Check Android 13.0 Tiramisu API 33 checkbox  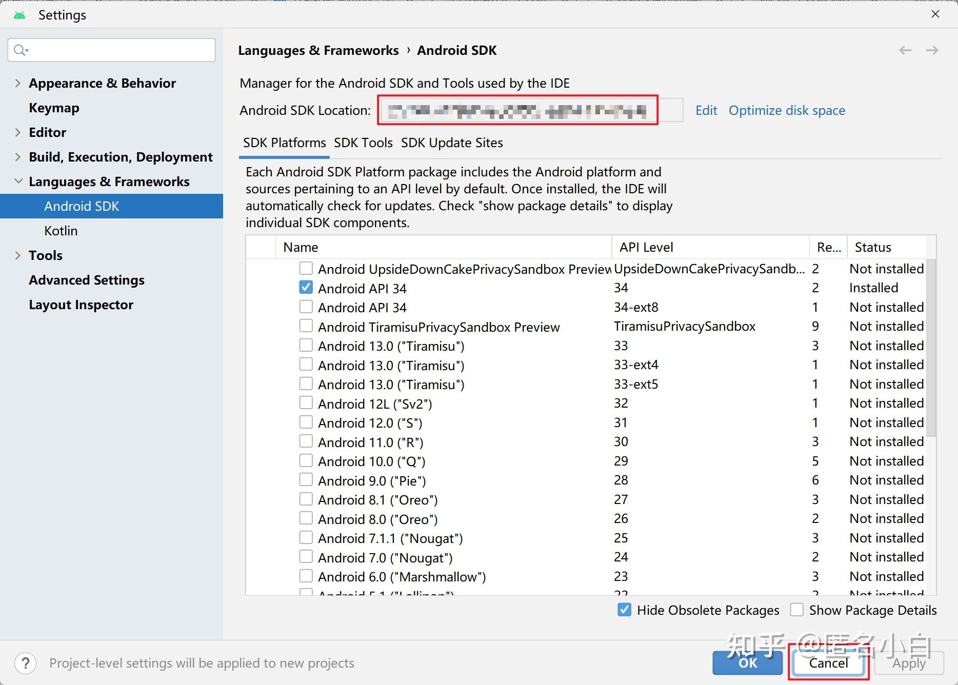tap(306, 345)
